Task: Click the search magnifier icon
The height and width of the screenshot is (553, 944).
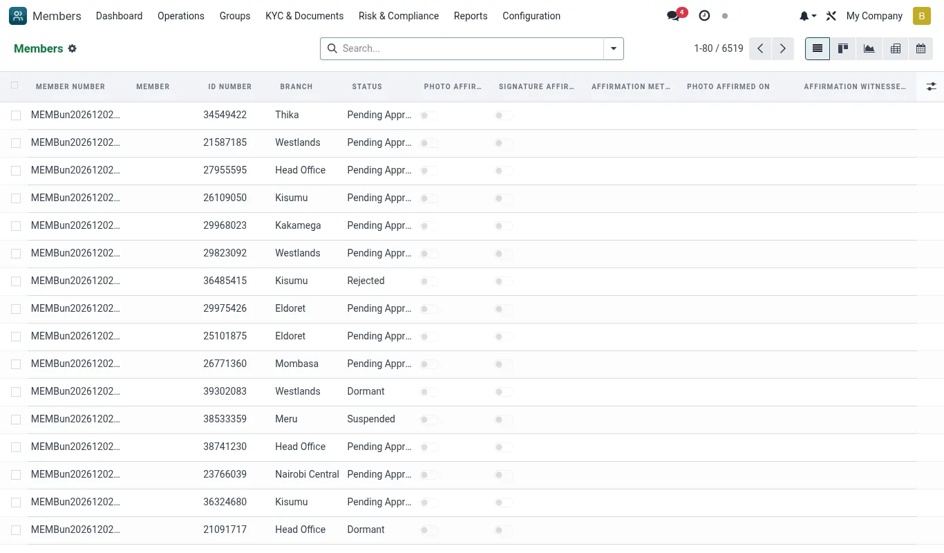Action: [332, 48]
